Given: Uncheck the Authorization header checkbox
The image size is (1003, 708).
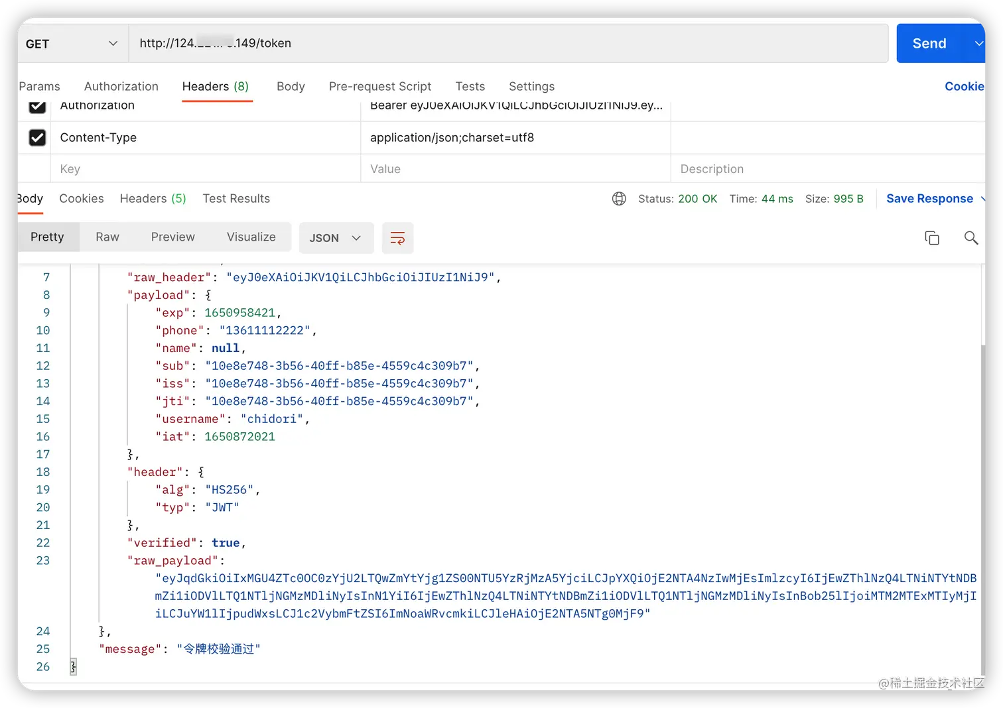Looking at the screenshot, I should [x=38, y=105].
